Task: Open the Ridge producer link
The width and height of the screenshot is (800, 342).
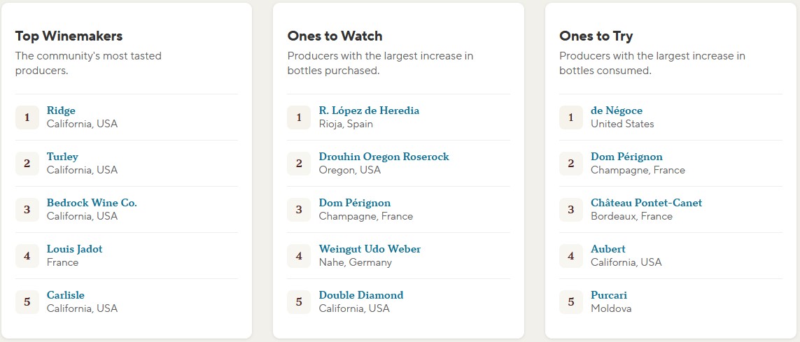Action: [61, 111]
